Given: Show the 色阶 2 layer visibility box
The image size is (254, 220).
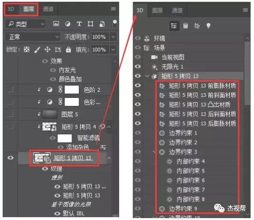Looking at the screenshot, I should click(x=10, y=89).
